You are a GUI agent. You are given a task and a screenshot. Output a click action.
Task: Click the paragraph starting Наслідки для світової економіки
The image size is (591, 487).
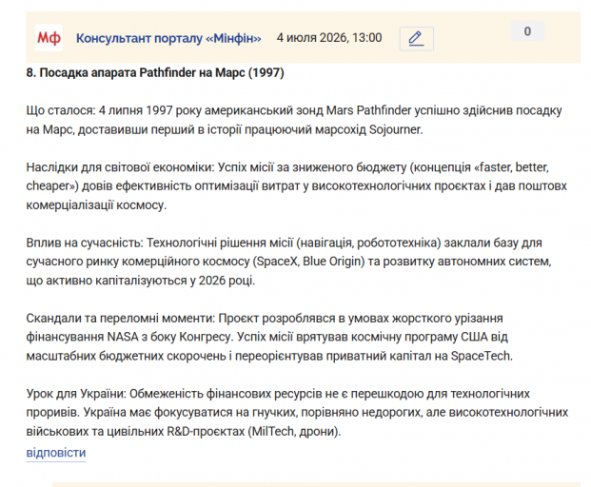coord(296,186)
